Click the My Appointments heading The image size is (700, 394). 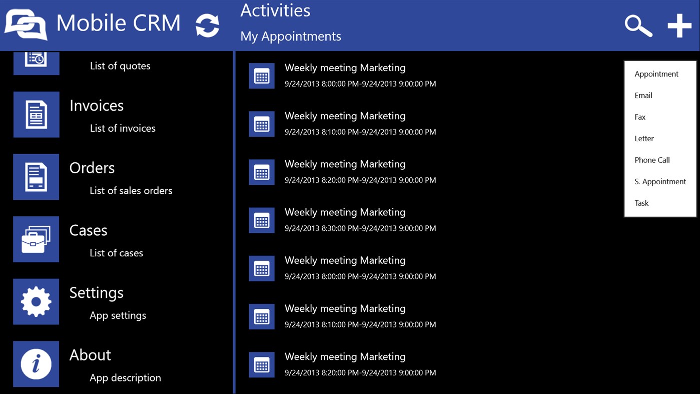tap(290, 36)
